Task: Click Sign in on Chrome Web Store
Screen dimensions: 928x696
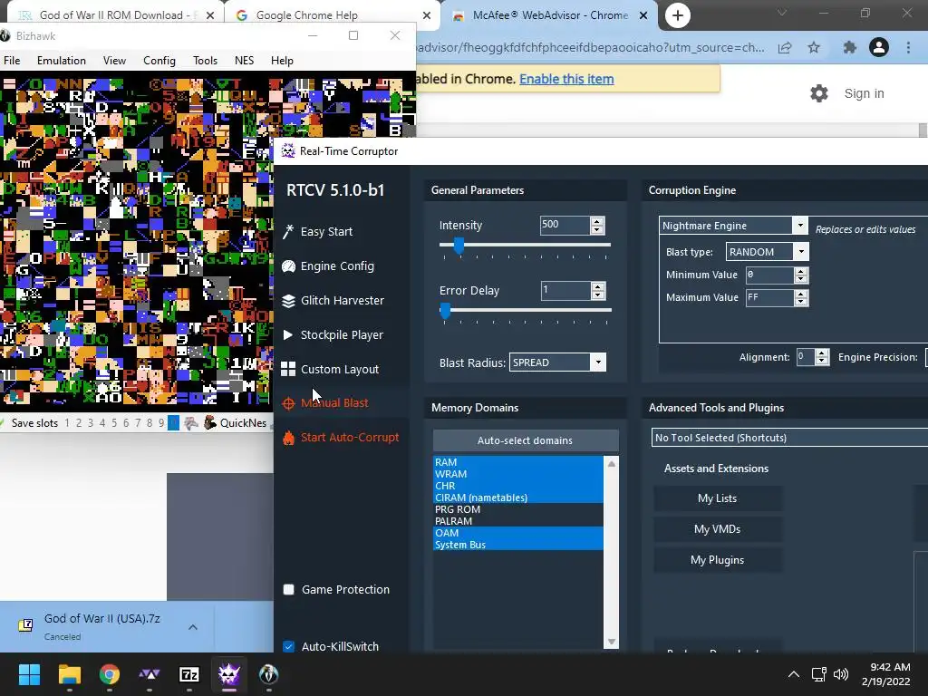Action: (x=864, y=93)
